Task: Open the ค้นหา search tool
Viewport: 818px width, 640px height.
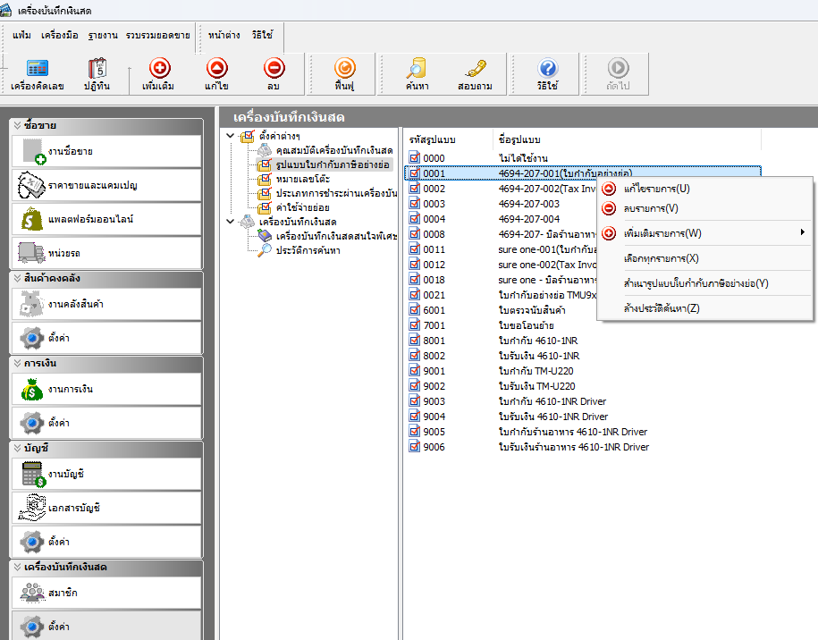Action: click(x=416, y=69)
